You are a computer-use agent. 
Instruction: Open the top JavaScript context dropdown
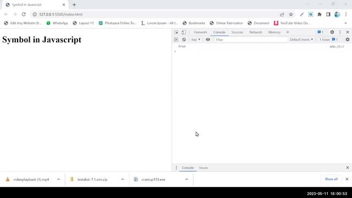click(196, 40)
